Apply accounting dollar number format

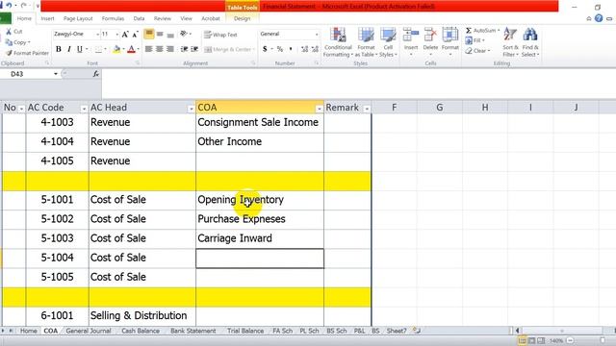coord(265,49)
